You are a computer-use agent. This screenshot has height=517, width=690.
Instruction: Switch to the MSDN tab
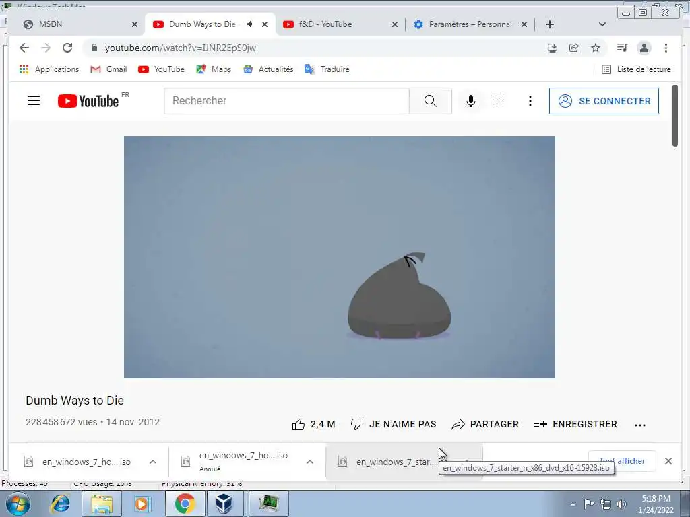click(78, 24)
